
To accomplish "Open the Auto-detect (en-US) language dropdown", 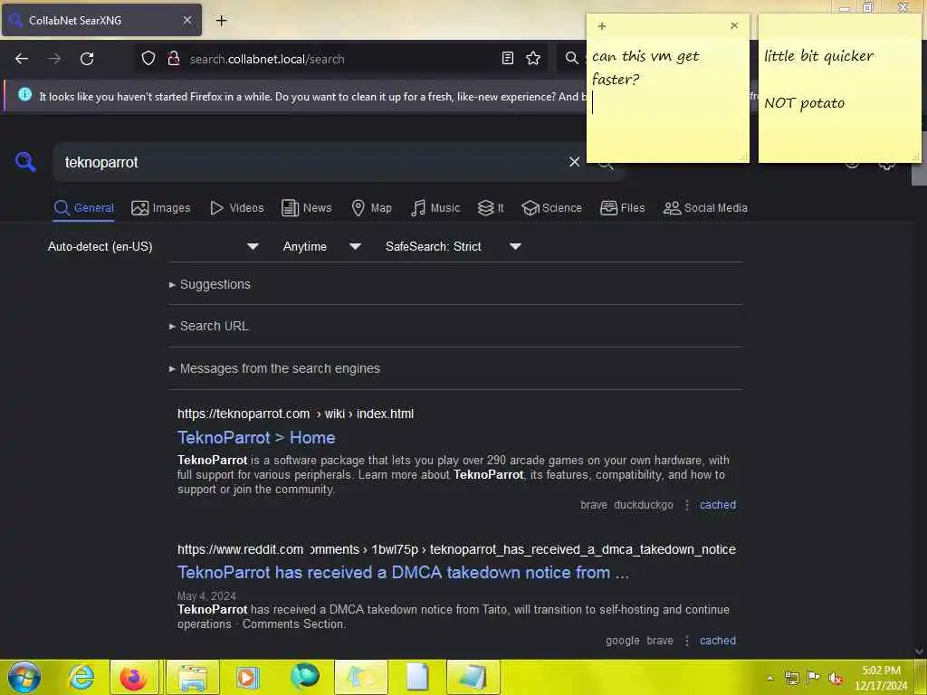I will click(153, 246).
